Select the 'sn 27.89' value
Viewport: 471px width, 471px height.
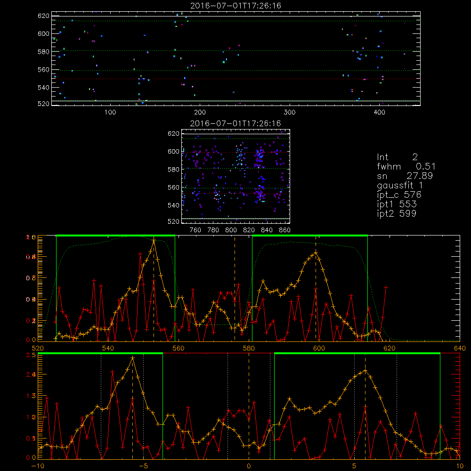click(405, 176)
